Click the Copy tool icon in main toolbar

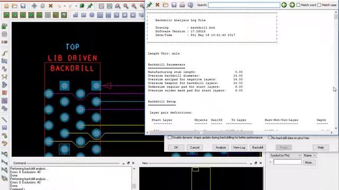pos(42,6)
